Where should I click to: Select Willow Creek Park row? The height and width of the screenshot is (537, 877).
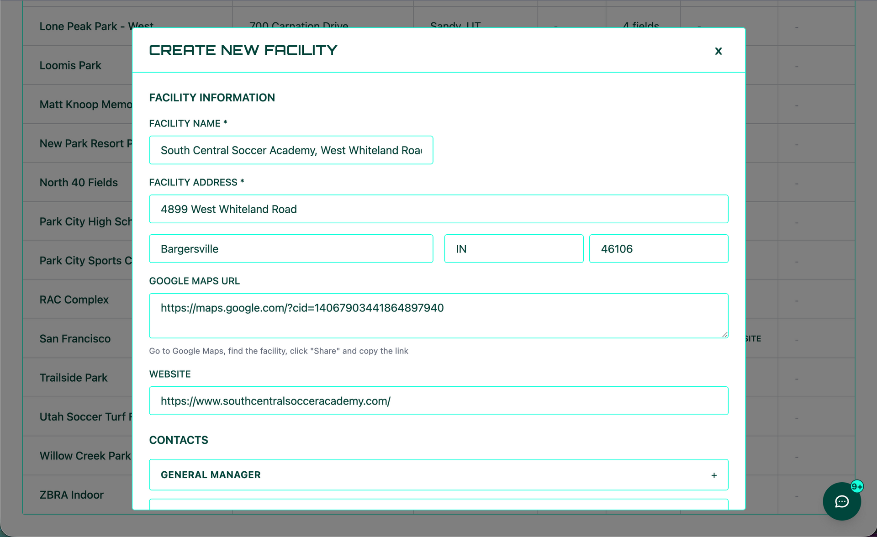tap(85, 456)
